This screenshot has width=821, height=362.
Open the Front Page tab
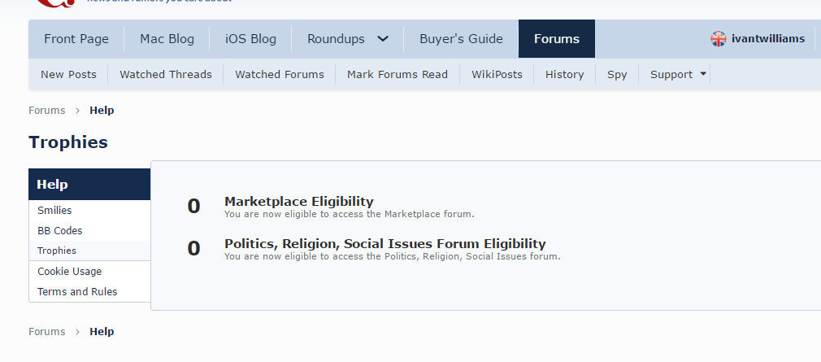point(76,38)
